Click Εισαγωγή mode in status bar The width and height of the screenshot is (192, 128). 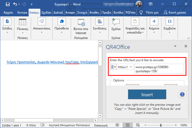click(x=101, y=125)
